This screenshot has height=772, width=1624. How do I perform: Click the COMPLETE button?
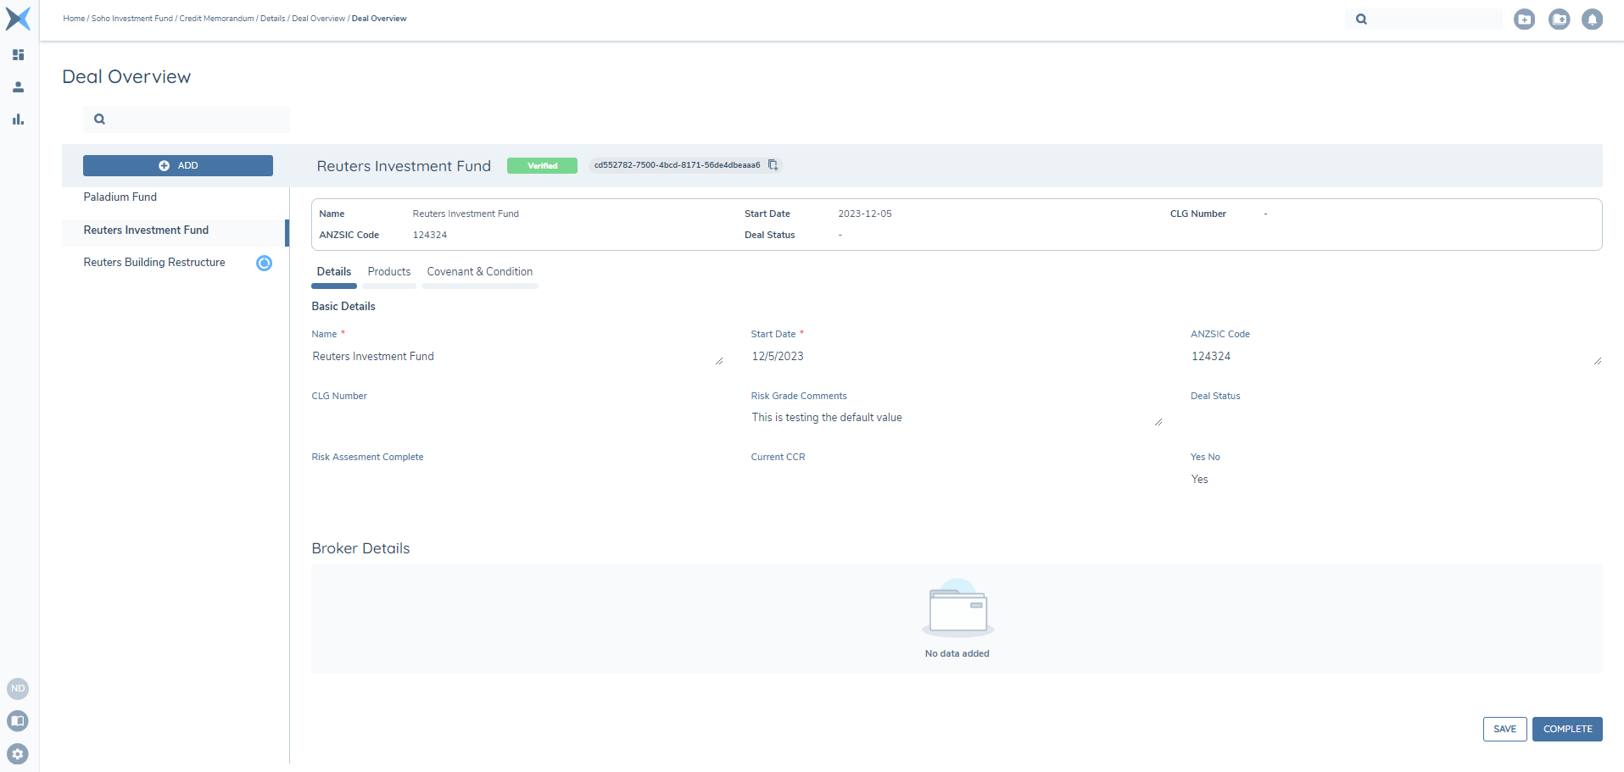1566,729
